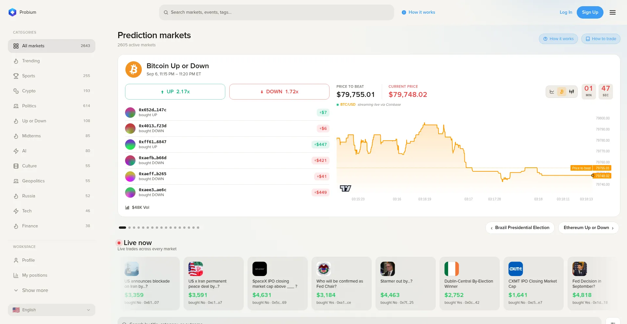Open the Tech category
This screenshot has width=627, height=324.
tap(52, 211)
